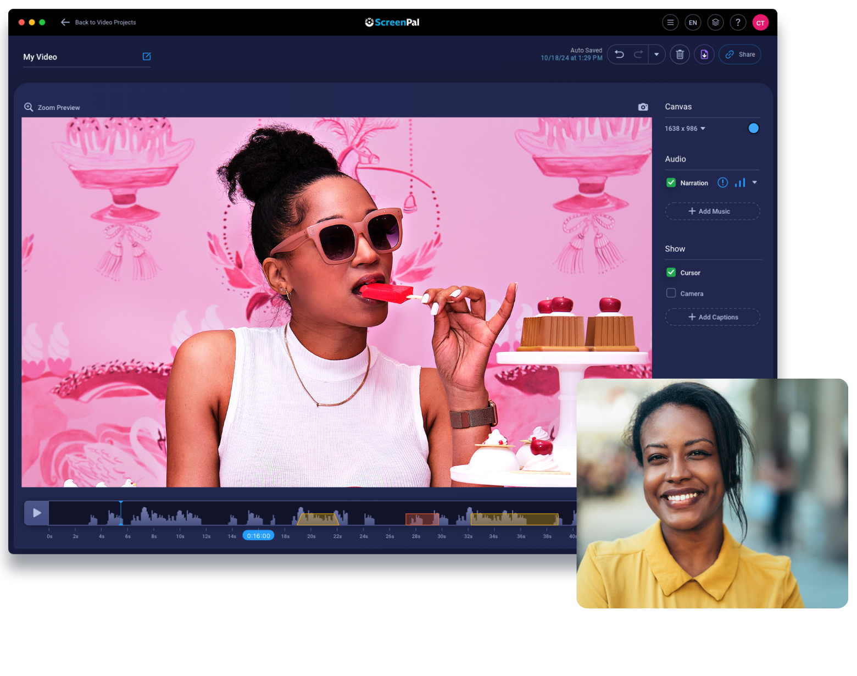Click the Add Music button
Image resolution: width=857 pixels, height=676 pixels.
tap(712, 211)
